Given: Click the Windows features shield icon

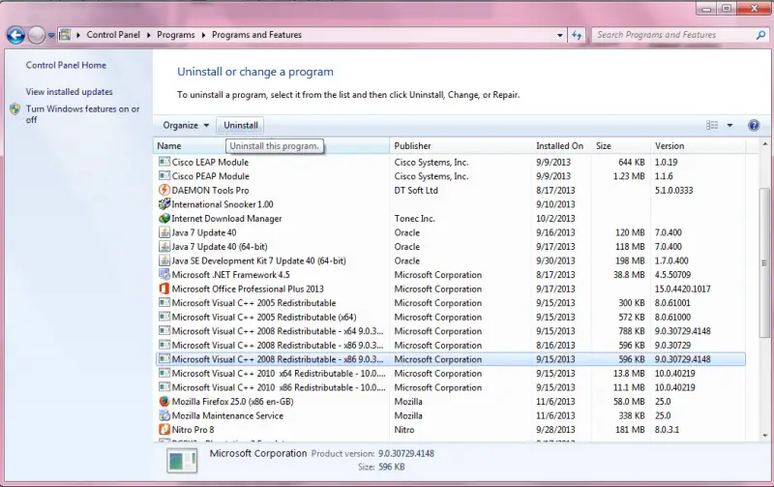Looking at the screenshot, I should point(15,109).
